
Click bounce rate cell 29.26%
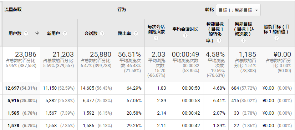click(x=134, y=126)
